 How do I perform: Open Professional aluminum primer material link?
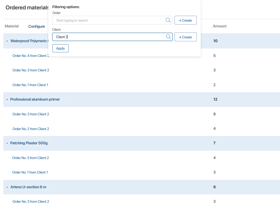(x=35, y=99)
